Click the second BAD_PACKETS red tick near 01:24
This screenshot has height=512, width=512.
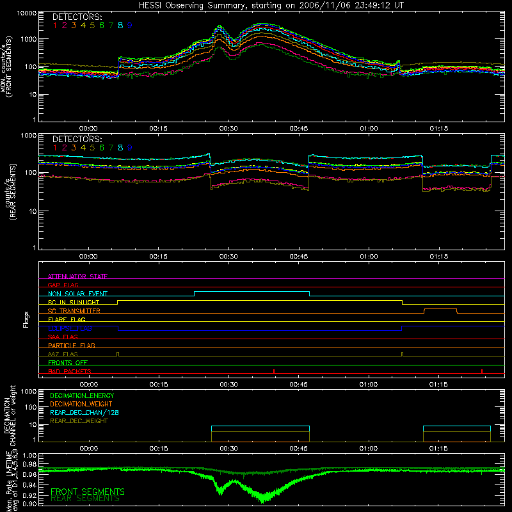482,371
